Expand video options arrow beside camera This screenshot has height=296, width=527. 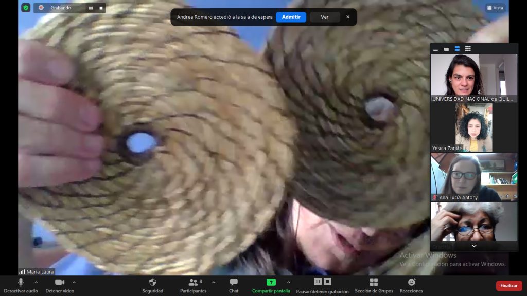(x=74, y=282)
